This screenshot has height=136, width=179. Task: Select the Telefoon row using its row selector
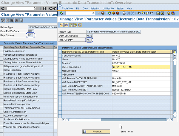60,63
